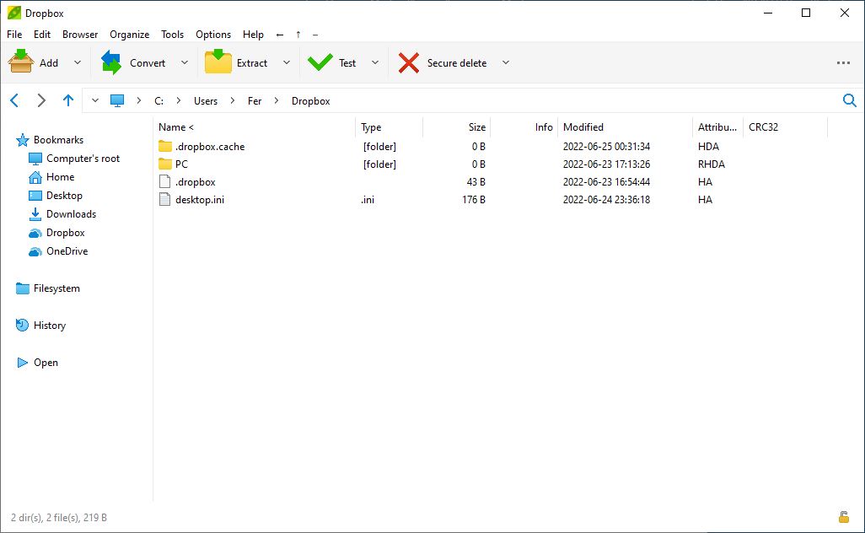
Task: Open the three-dots toolbar overflow menu
Action: (x=843, y=63)
